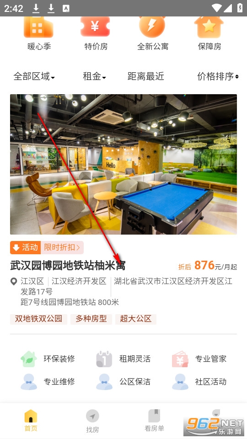Tap the 保障房 house star icon
The width and height of the screenshot is (247, 439).
[x=209, y=27]
